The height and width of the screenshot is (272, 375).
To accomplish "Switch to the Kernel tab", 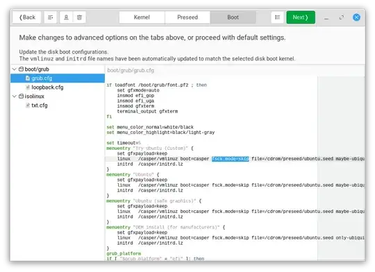I will [x=142, y=17].
